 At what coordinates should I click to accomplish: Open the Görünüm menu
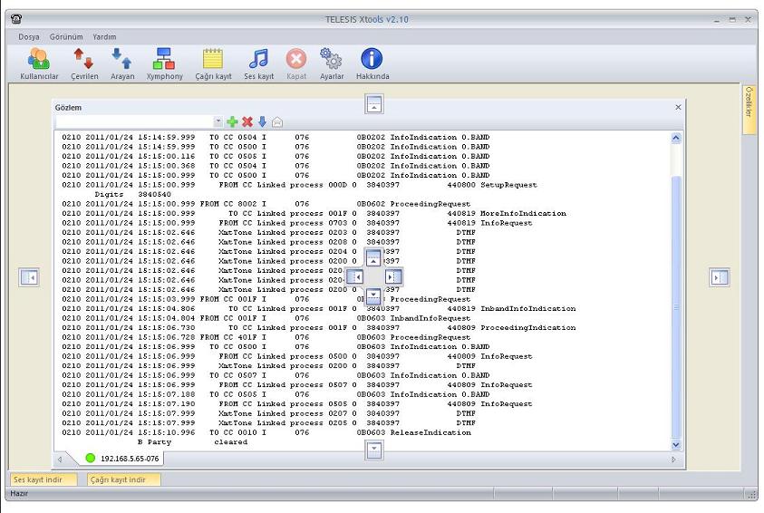pyautogui.click(x=66, y=36)
